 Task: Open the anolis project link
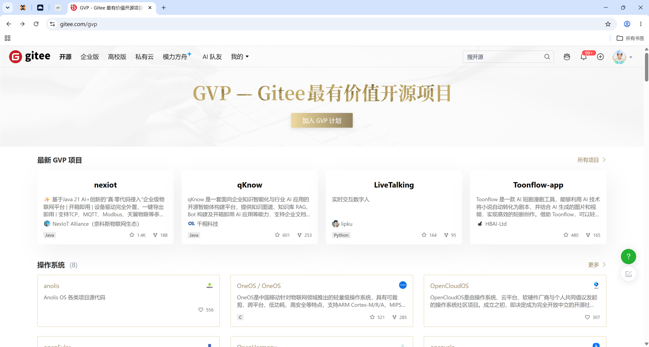pyautogui.click(x=51, y=286)
